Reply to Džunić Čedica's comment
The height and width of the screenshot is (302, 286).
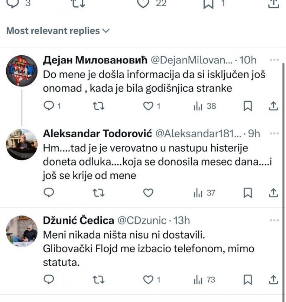tap(49, 279)
